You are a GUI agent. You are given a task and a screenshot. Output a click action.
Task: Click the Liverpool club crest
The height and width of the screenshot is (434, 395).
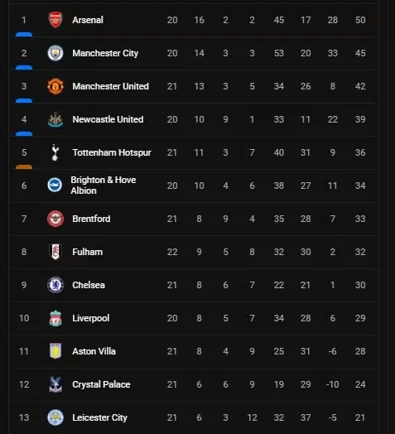(55, 318)
